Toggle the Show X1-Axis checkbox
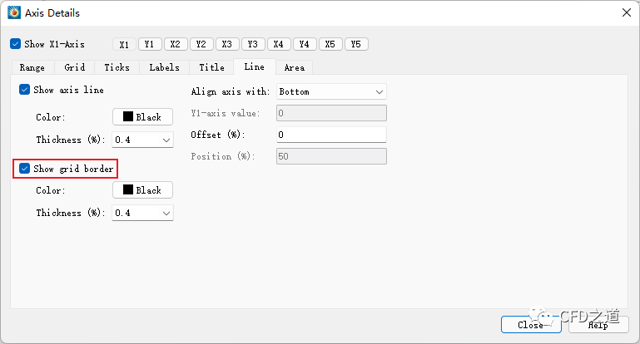Viewport: 640px width, 344px height. coord(16,44)
